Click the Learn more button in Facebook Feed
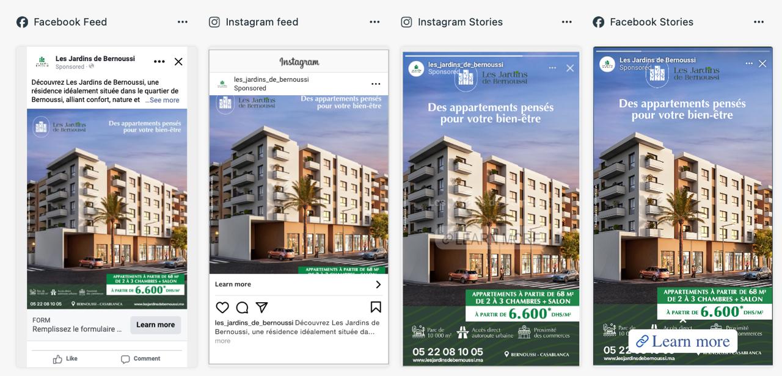Image resolution: width=782 pixels, height=376 pixels. click(155, 325)
